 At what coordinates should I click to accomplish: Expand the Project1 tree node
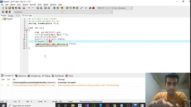click(x=2, y=19)
